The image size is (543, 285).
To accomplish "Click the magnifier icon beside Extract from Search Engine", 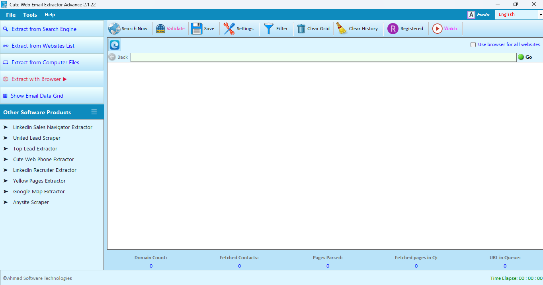I will 6,29.
